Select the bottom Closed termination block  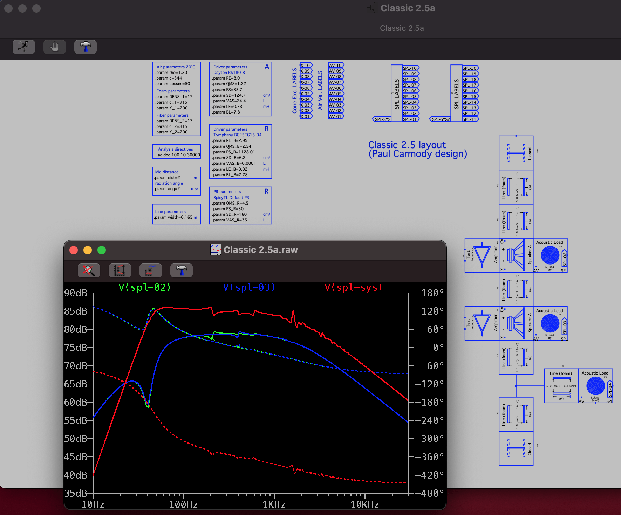pyautogui.click(x=516, y=448)
